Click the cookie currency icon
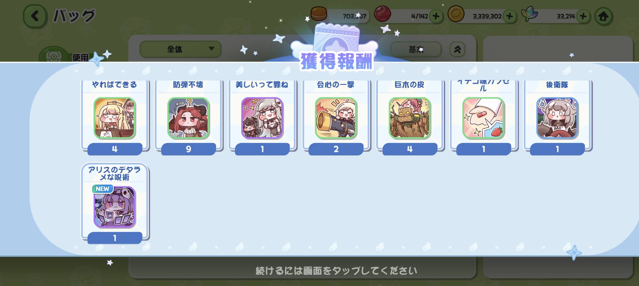The image size is (639, 286). coord(319,14)
